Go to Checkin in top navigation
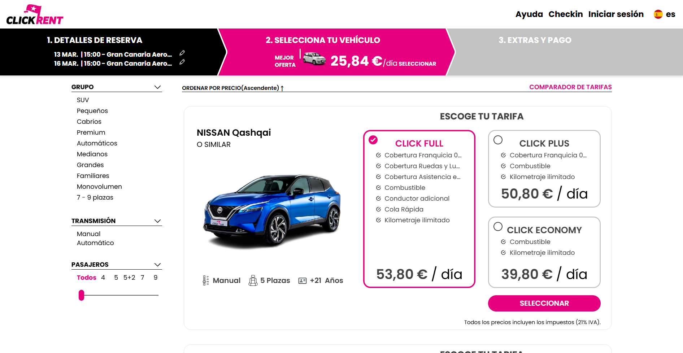This screenshot has height=353, width=683. tap(565, 14)
